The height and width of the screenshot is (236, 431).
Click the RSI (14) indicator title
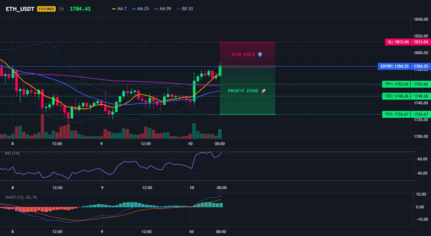(x=12, y=153)
